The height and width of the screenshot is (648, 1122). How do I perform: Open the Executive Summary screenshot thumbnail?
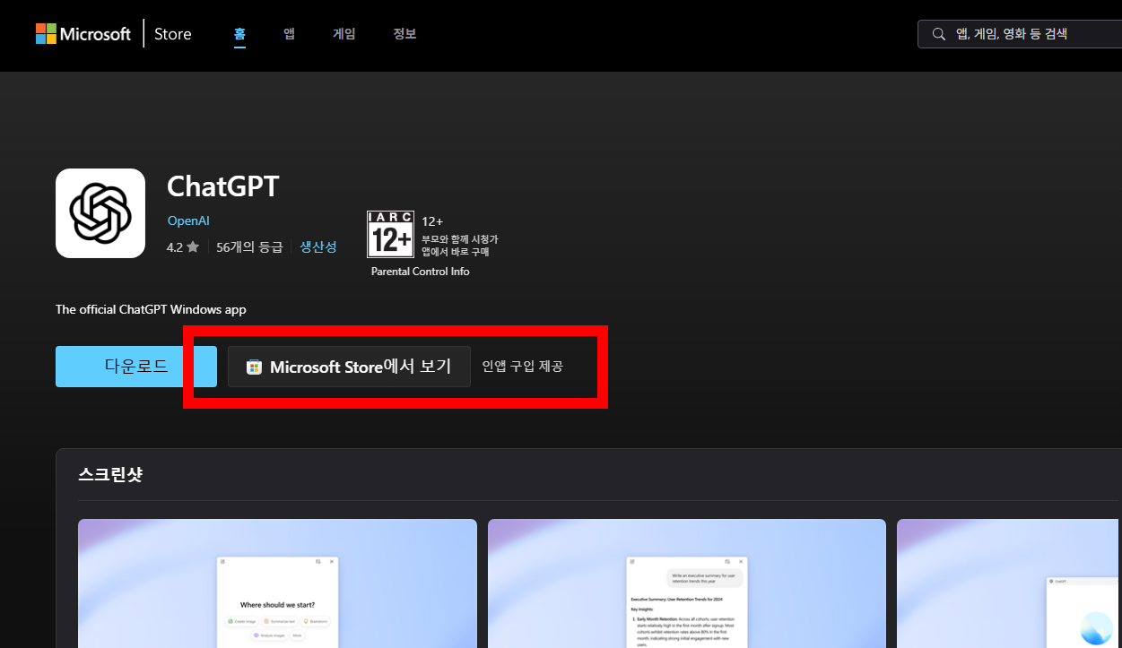(x=687, y=583)
